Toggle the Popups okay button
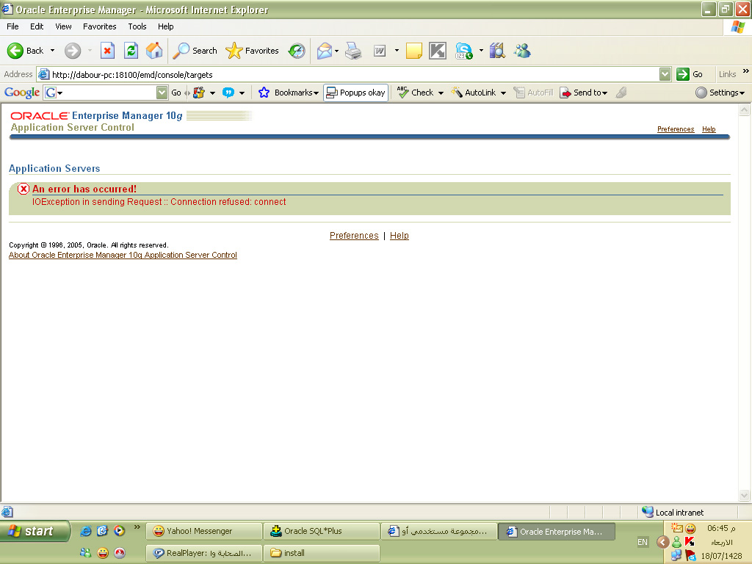Viewport: 752px width, 564px height. point(356,93)
